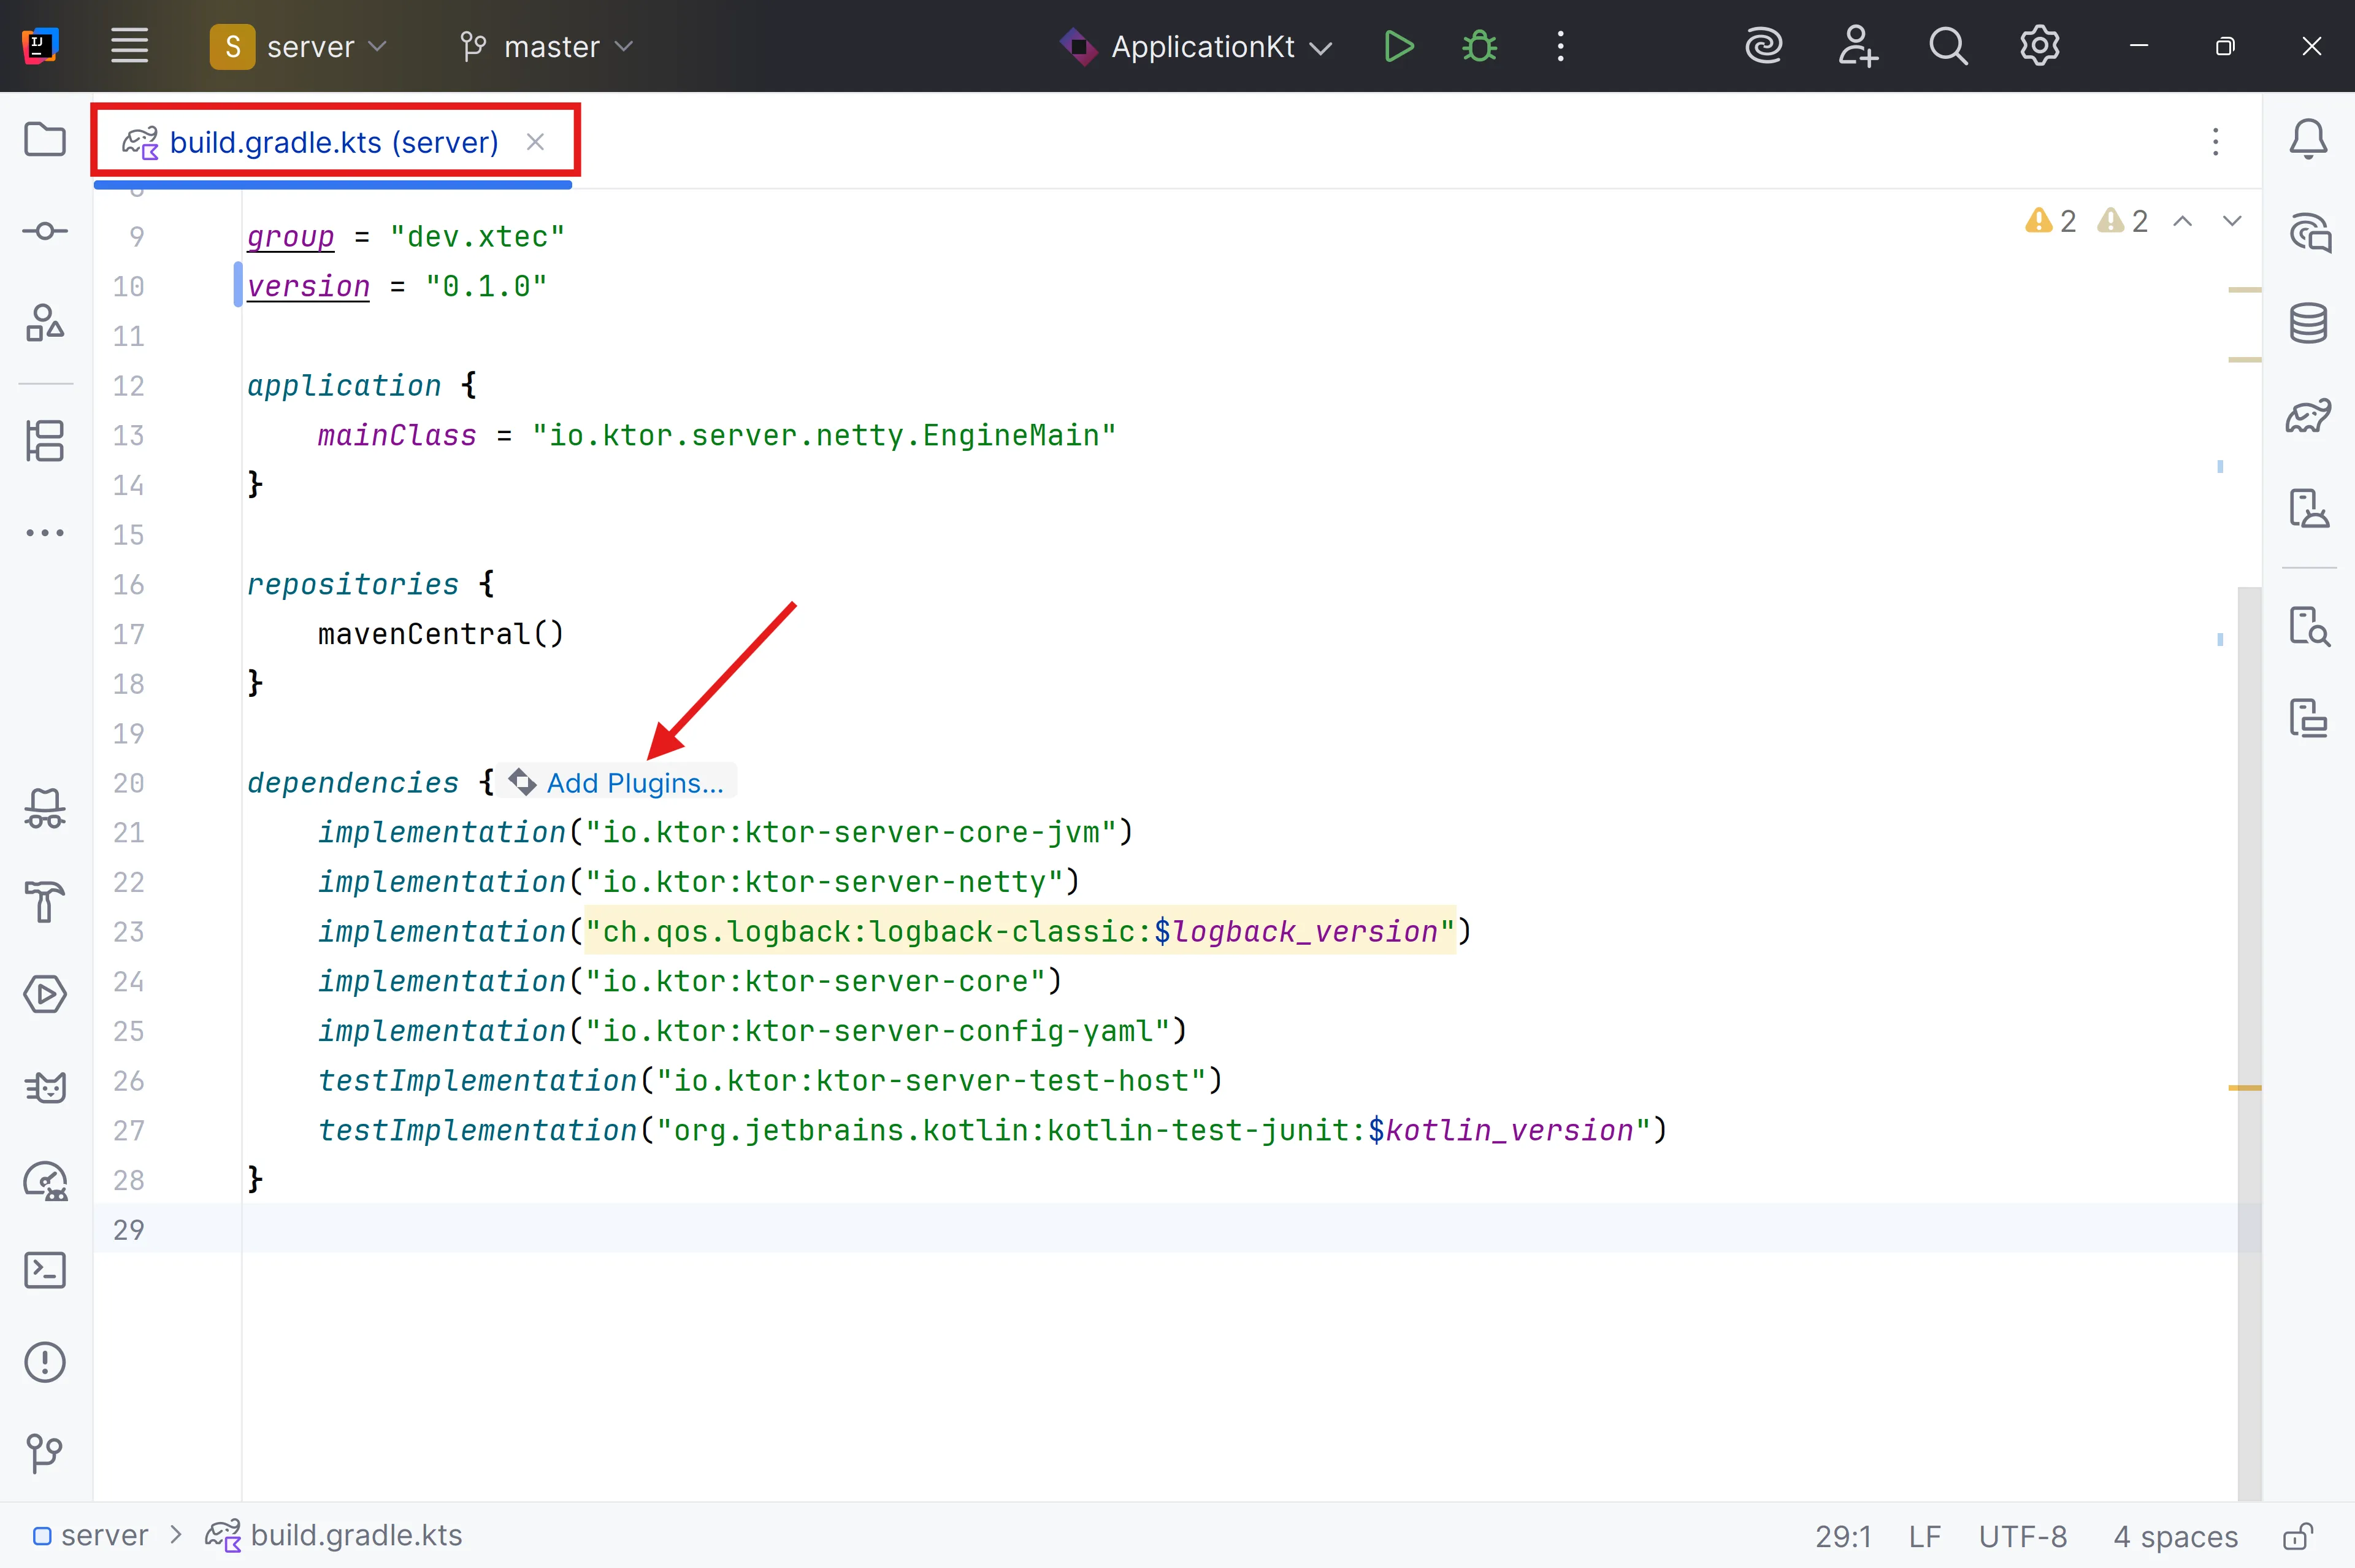Run ApplicationKt with green play button

(1398, 46)
